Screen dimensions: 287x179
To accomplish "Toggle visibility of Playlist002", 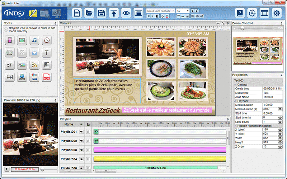I will click(81, 141).
